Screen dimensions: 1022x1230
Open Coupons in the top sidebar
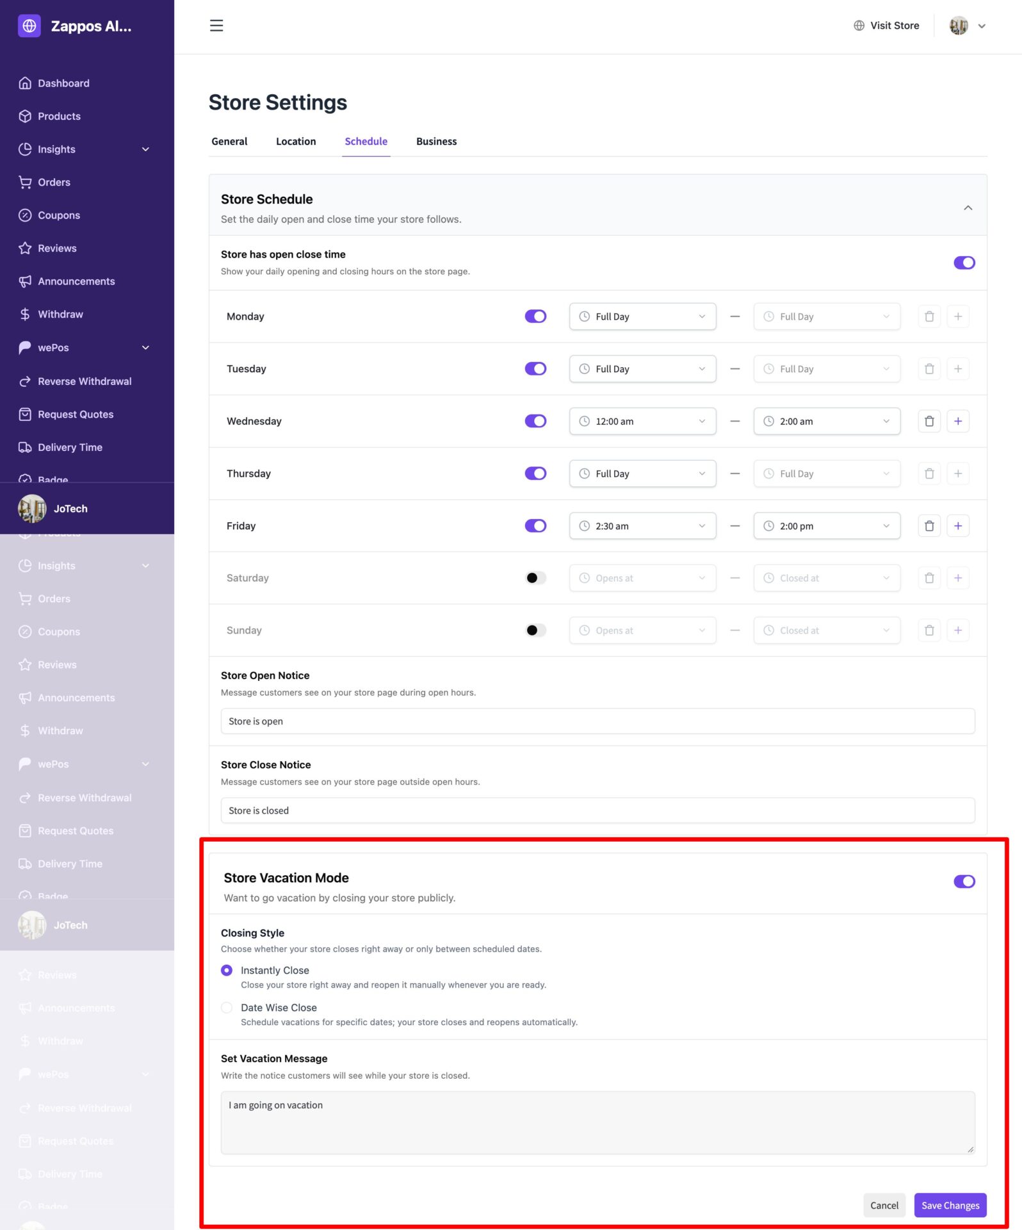point(58,215)
